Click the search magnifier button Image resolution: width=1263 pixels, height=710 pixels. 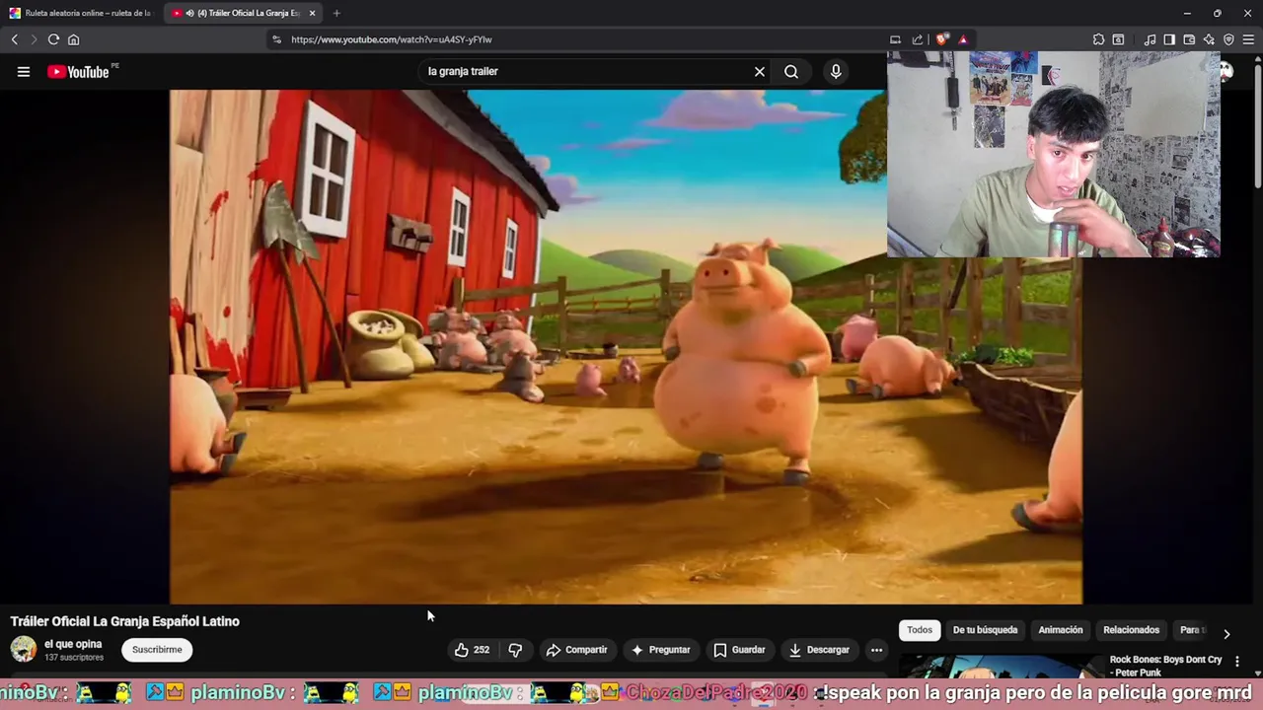coord(791,71)
